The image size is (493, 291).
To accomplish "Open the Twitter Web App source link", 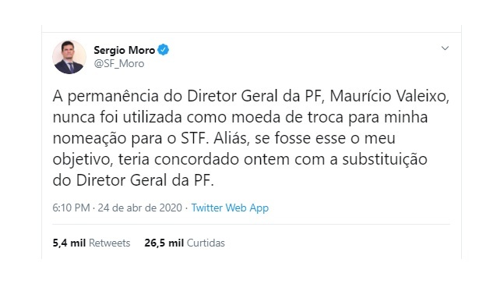I will pyautogui.click(x=230, y=208).
